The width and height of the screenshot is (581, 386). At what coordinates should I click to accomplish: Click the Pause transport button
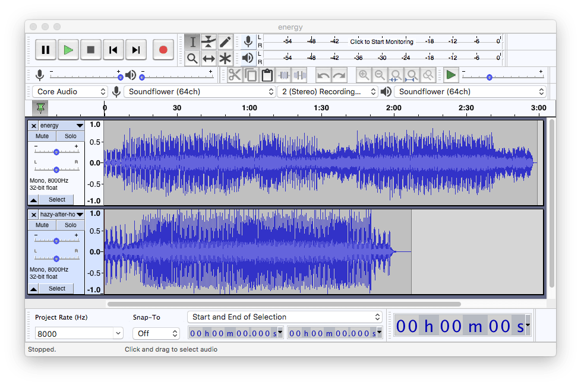click(46, 50)
